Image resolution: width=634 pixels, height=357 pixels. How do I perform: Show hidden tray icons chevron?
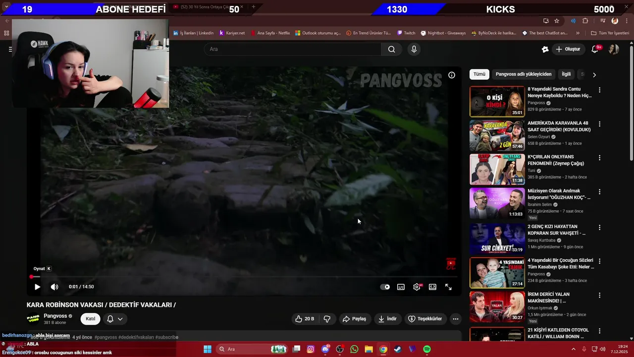[574, 349]
